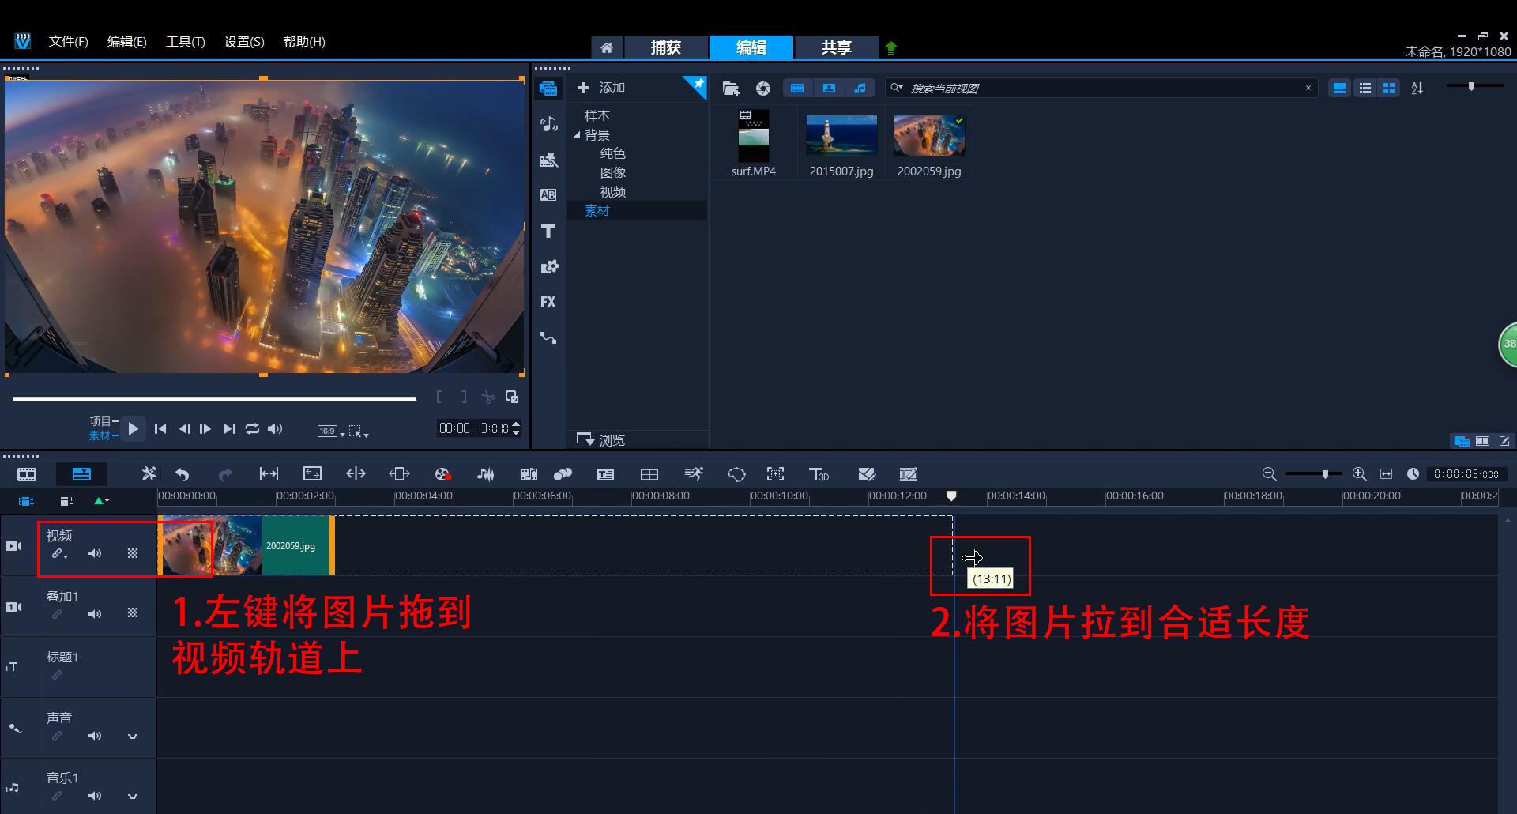Open the 工具(T) menu
1517x814 pixels.
(184, 41)
